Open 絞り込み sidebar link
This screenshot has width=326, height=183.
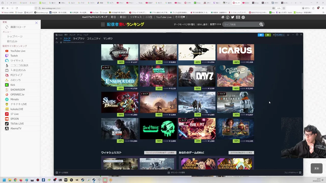12,41
